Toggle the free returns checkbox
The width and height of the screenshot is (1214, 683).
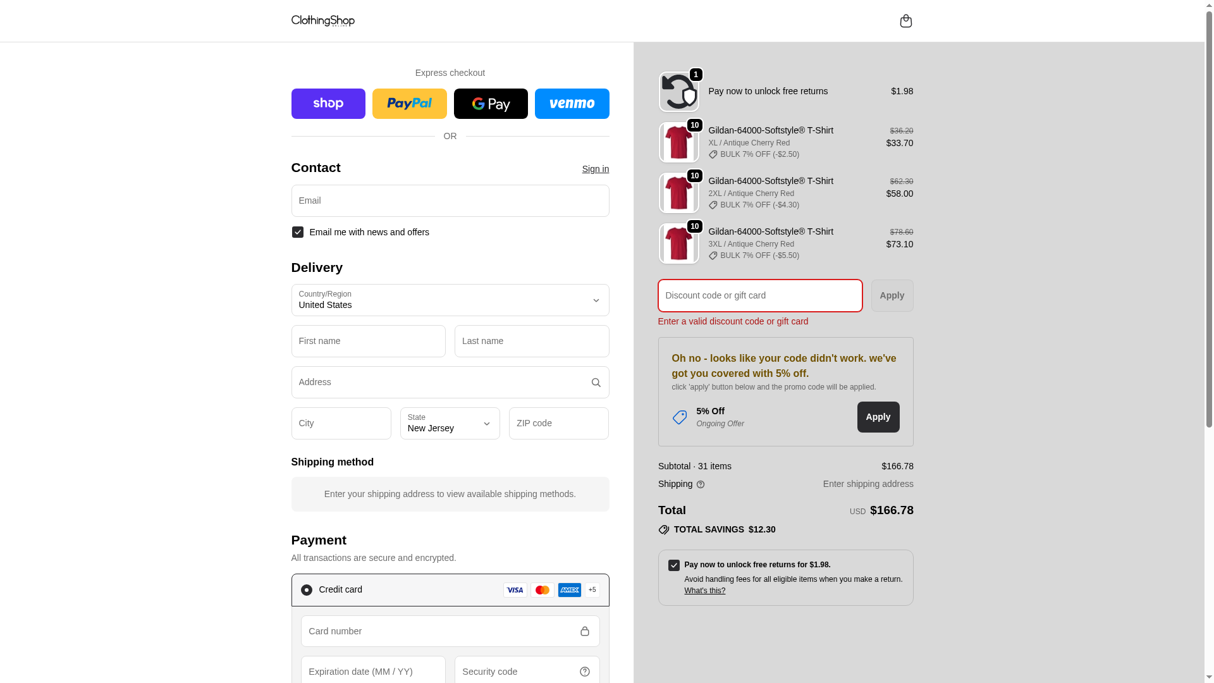point(674,565)
